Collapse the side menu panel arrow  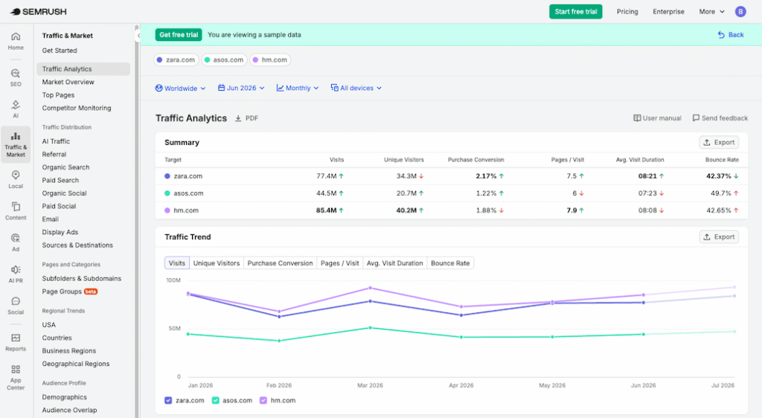pos(138,36)
